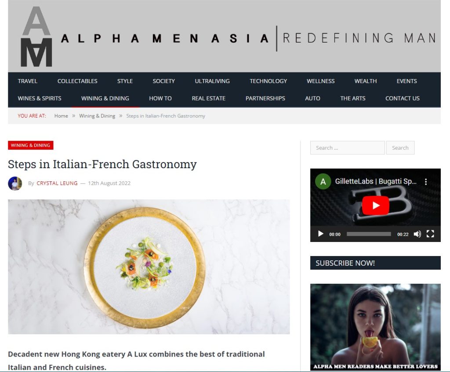
Task: Open fullscreen mode for the video
Action: [x=430, y=234]
